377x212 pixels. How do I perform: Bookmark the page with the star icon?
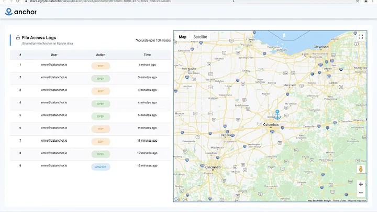pos(358,1)
